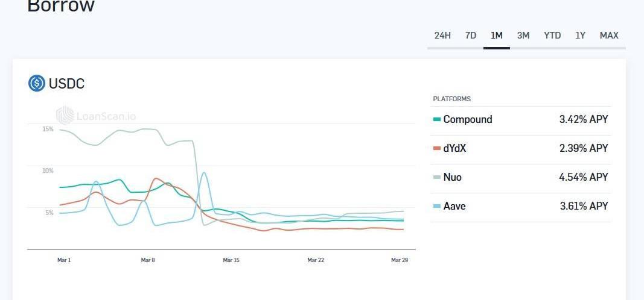Show the MAX time range
Screen dimensions: 644x300
tap(609, 36)
